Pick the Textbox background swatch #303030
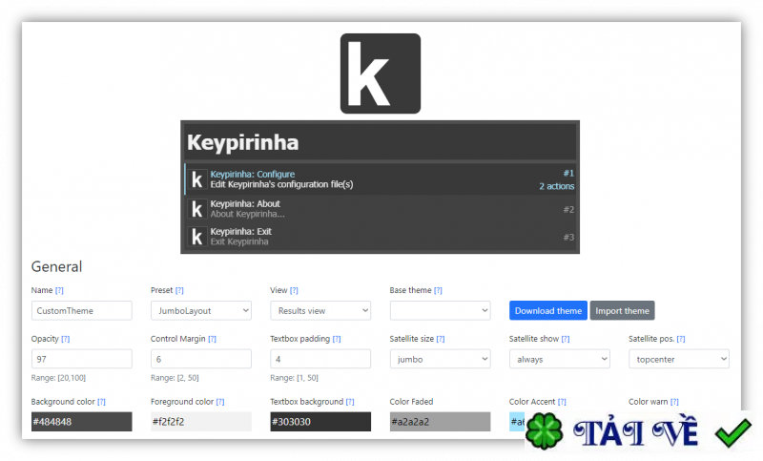 pyautogui.click(x=320, y=422)
